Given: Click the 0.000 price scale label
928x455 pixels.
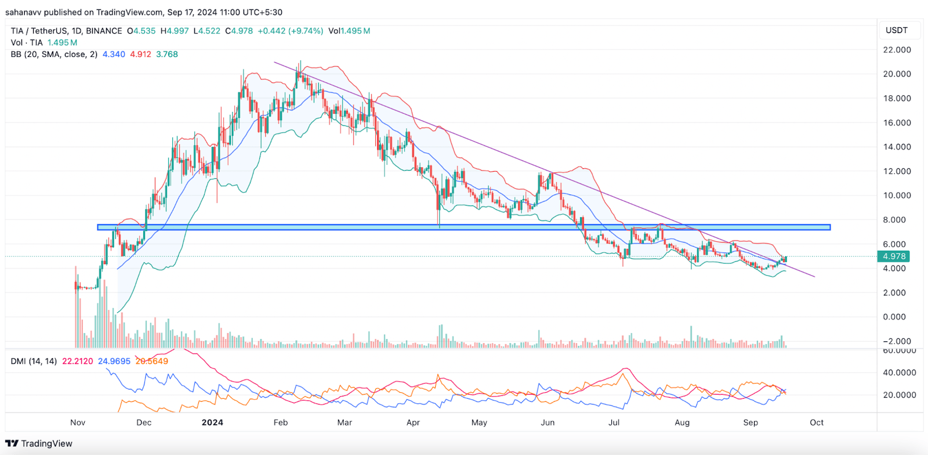Looking at the screenshot, I should (894, 317).
